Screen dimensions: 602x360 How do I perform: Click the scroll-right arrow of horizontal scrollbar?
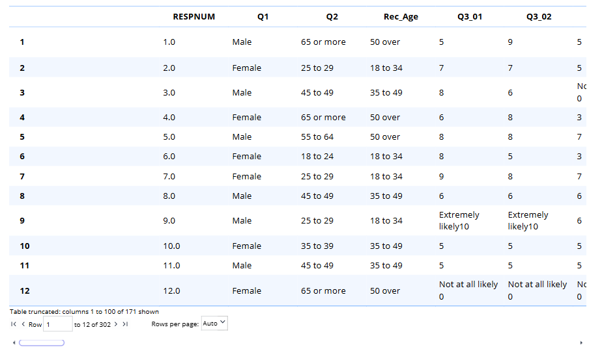(x=581, y=342)
